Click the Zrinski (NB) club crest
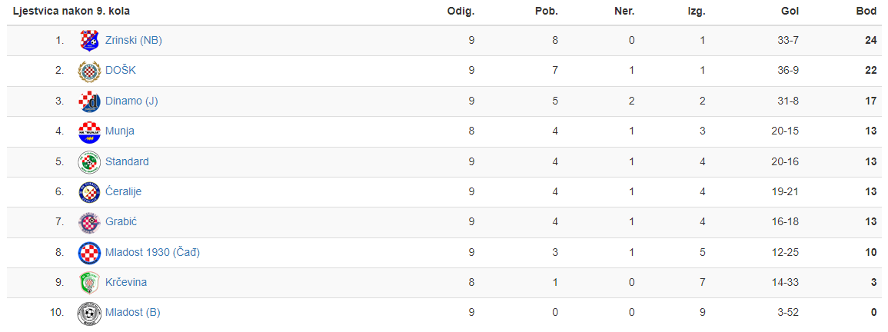The height and width of the screenshot is (332, 888). (89, 40)
